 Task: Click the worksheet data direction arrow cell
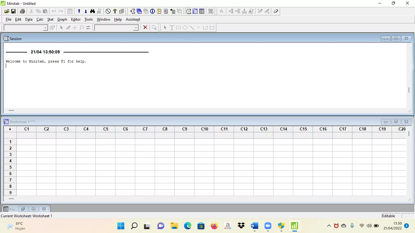[x=10, y=129]
